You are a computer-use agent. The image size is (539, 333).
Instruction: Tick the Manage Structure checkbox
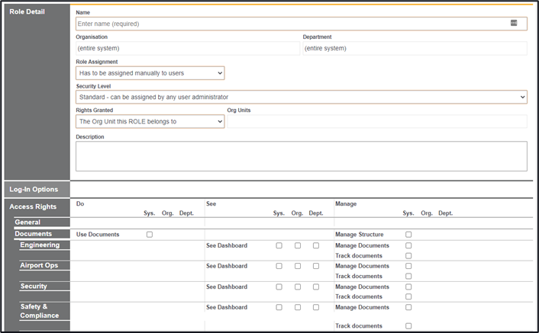pos(408,235)
